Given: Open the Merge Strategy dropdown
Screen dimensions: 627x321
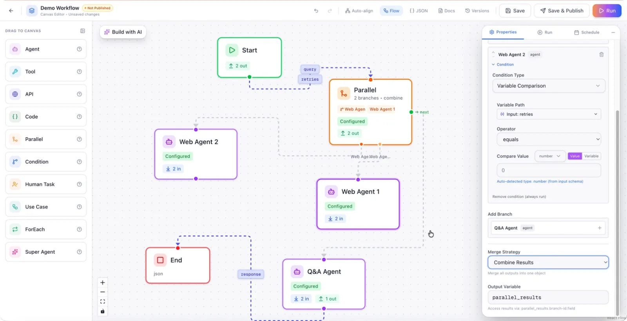Looking at the screenshot, I should coord(548,262).
